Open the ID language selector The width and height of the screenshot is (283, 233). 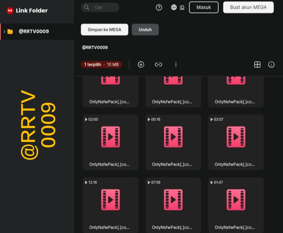coord(182,8)
